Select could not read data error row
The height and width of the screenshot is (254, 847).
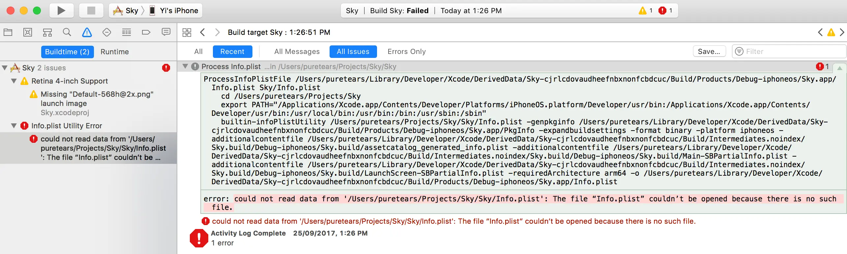(88, 148)
